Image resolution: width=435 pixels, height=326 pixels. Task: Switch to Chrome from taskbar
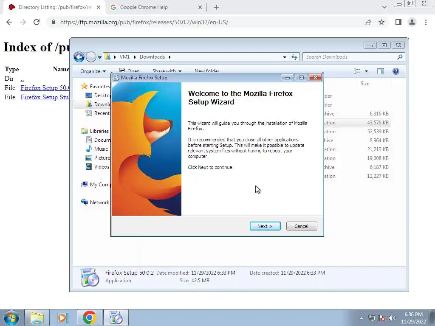[89, 318]
